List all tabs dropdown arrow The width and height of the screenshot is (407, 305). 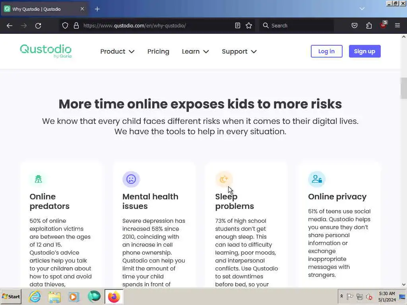tap(362, 9)
